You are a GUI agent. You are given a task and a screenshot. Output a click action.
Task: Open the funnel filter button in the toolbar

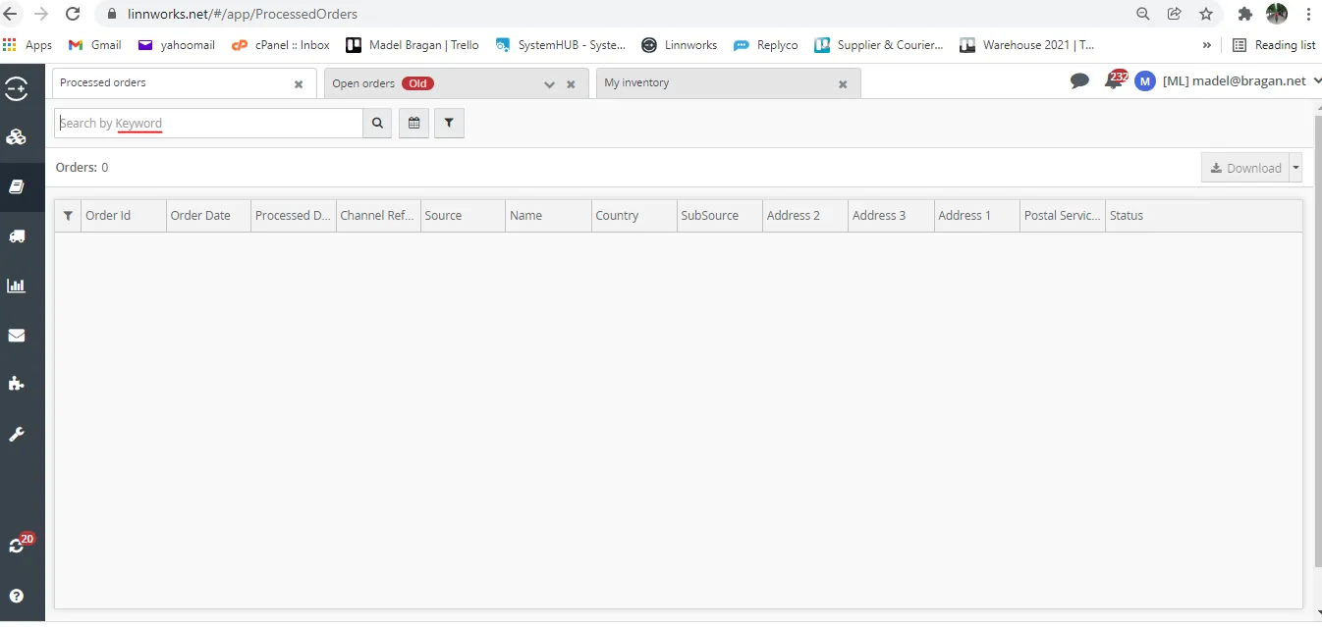449,123
